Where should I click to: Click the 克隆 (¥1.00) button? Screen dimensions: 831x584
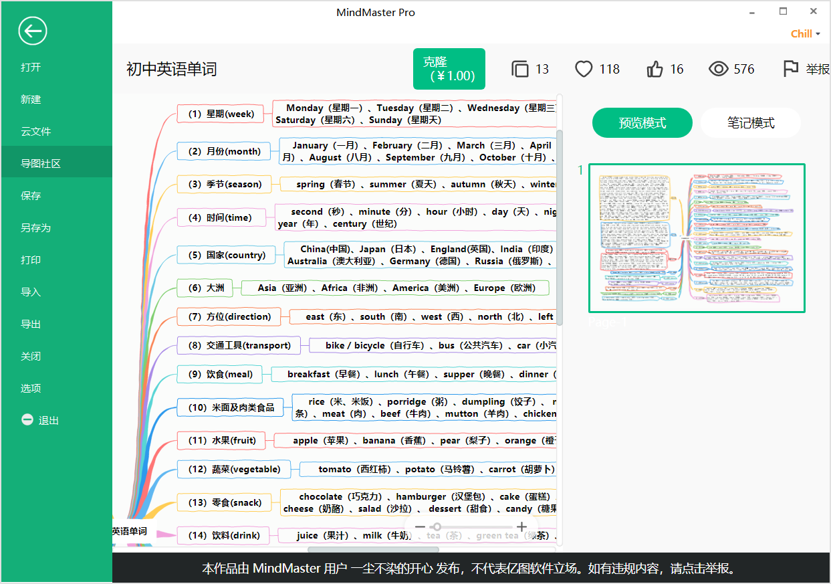click(x=449, y=69)
